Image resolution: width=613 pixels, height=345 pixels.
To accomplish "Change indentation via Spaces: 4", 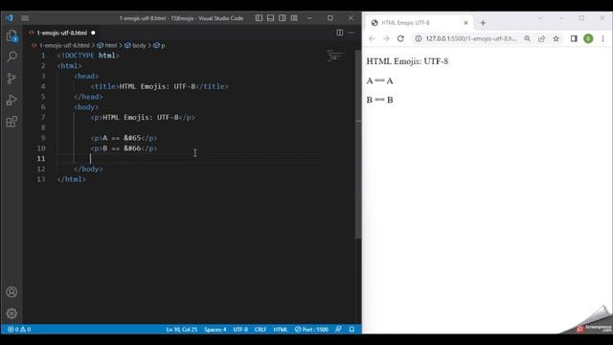I will (215, 330).
